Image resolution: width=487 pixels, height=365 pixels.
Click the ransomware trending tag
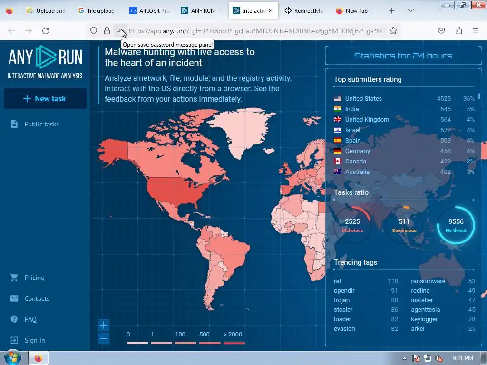(428, 281)
